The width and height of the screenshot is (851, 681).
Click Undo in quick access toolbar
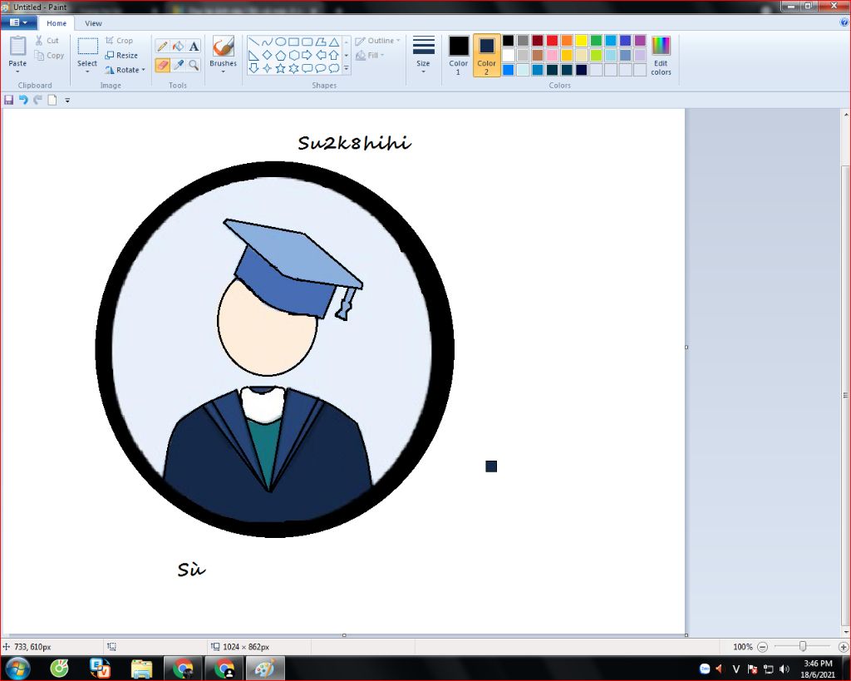click(23, 100)
